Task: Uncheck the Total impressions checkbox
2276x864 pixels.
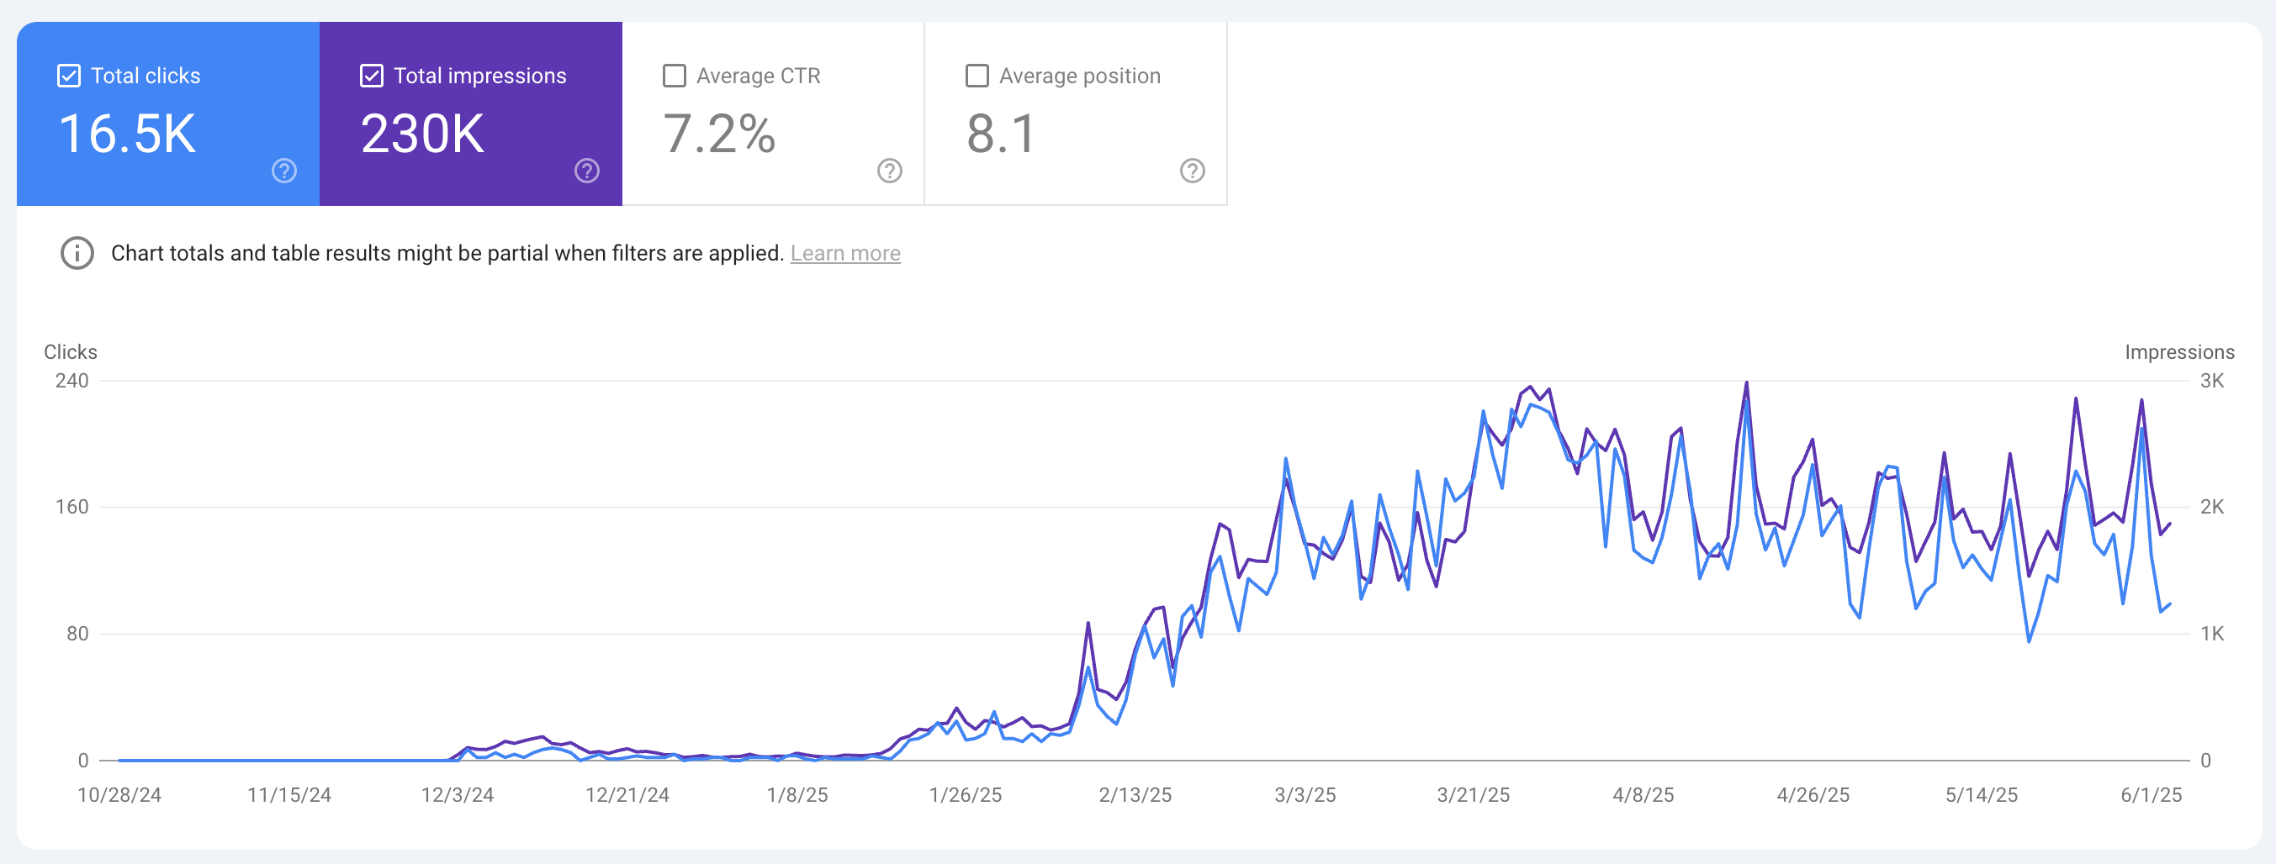Action: tap(372, 76)
